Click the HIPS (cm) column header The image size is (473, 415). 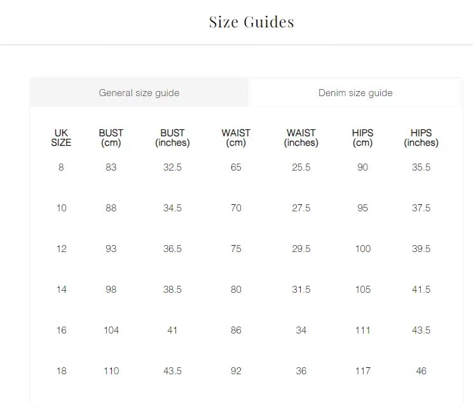[x=362, y=137]
